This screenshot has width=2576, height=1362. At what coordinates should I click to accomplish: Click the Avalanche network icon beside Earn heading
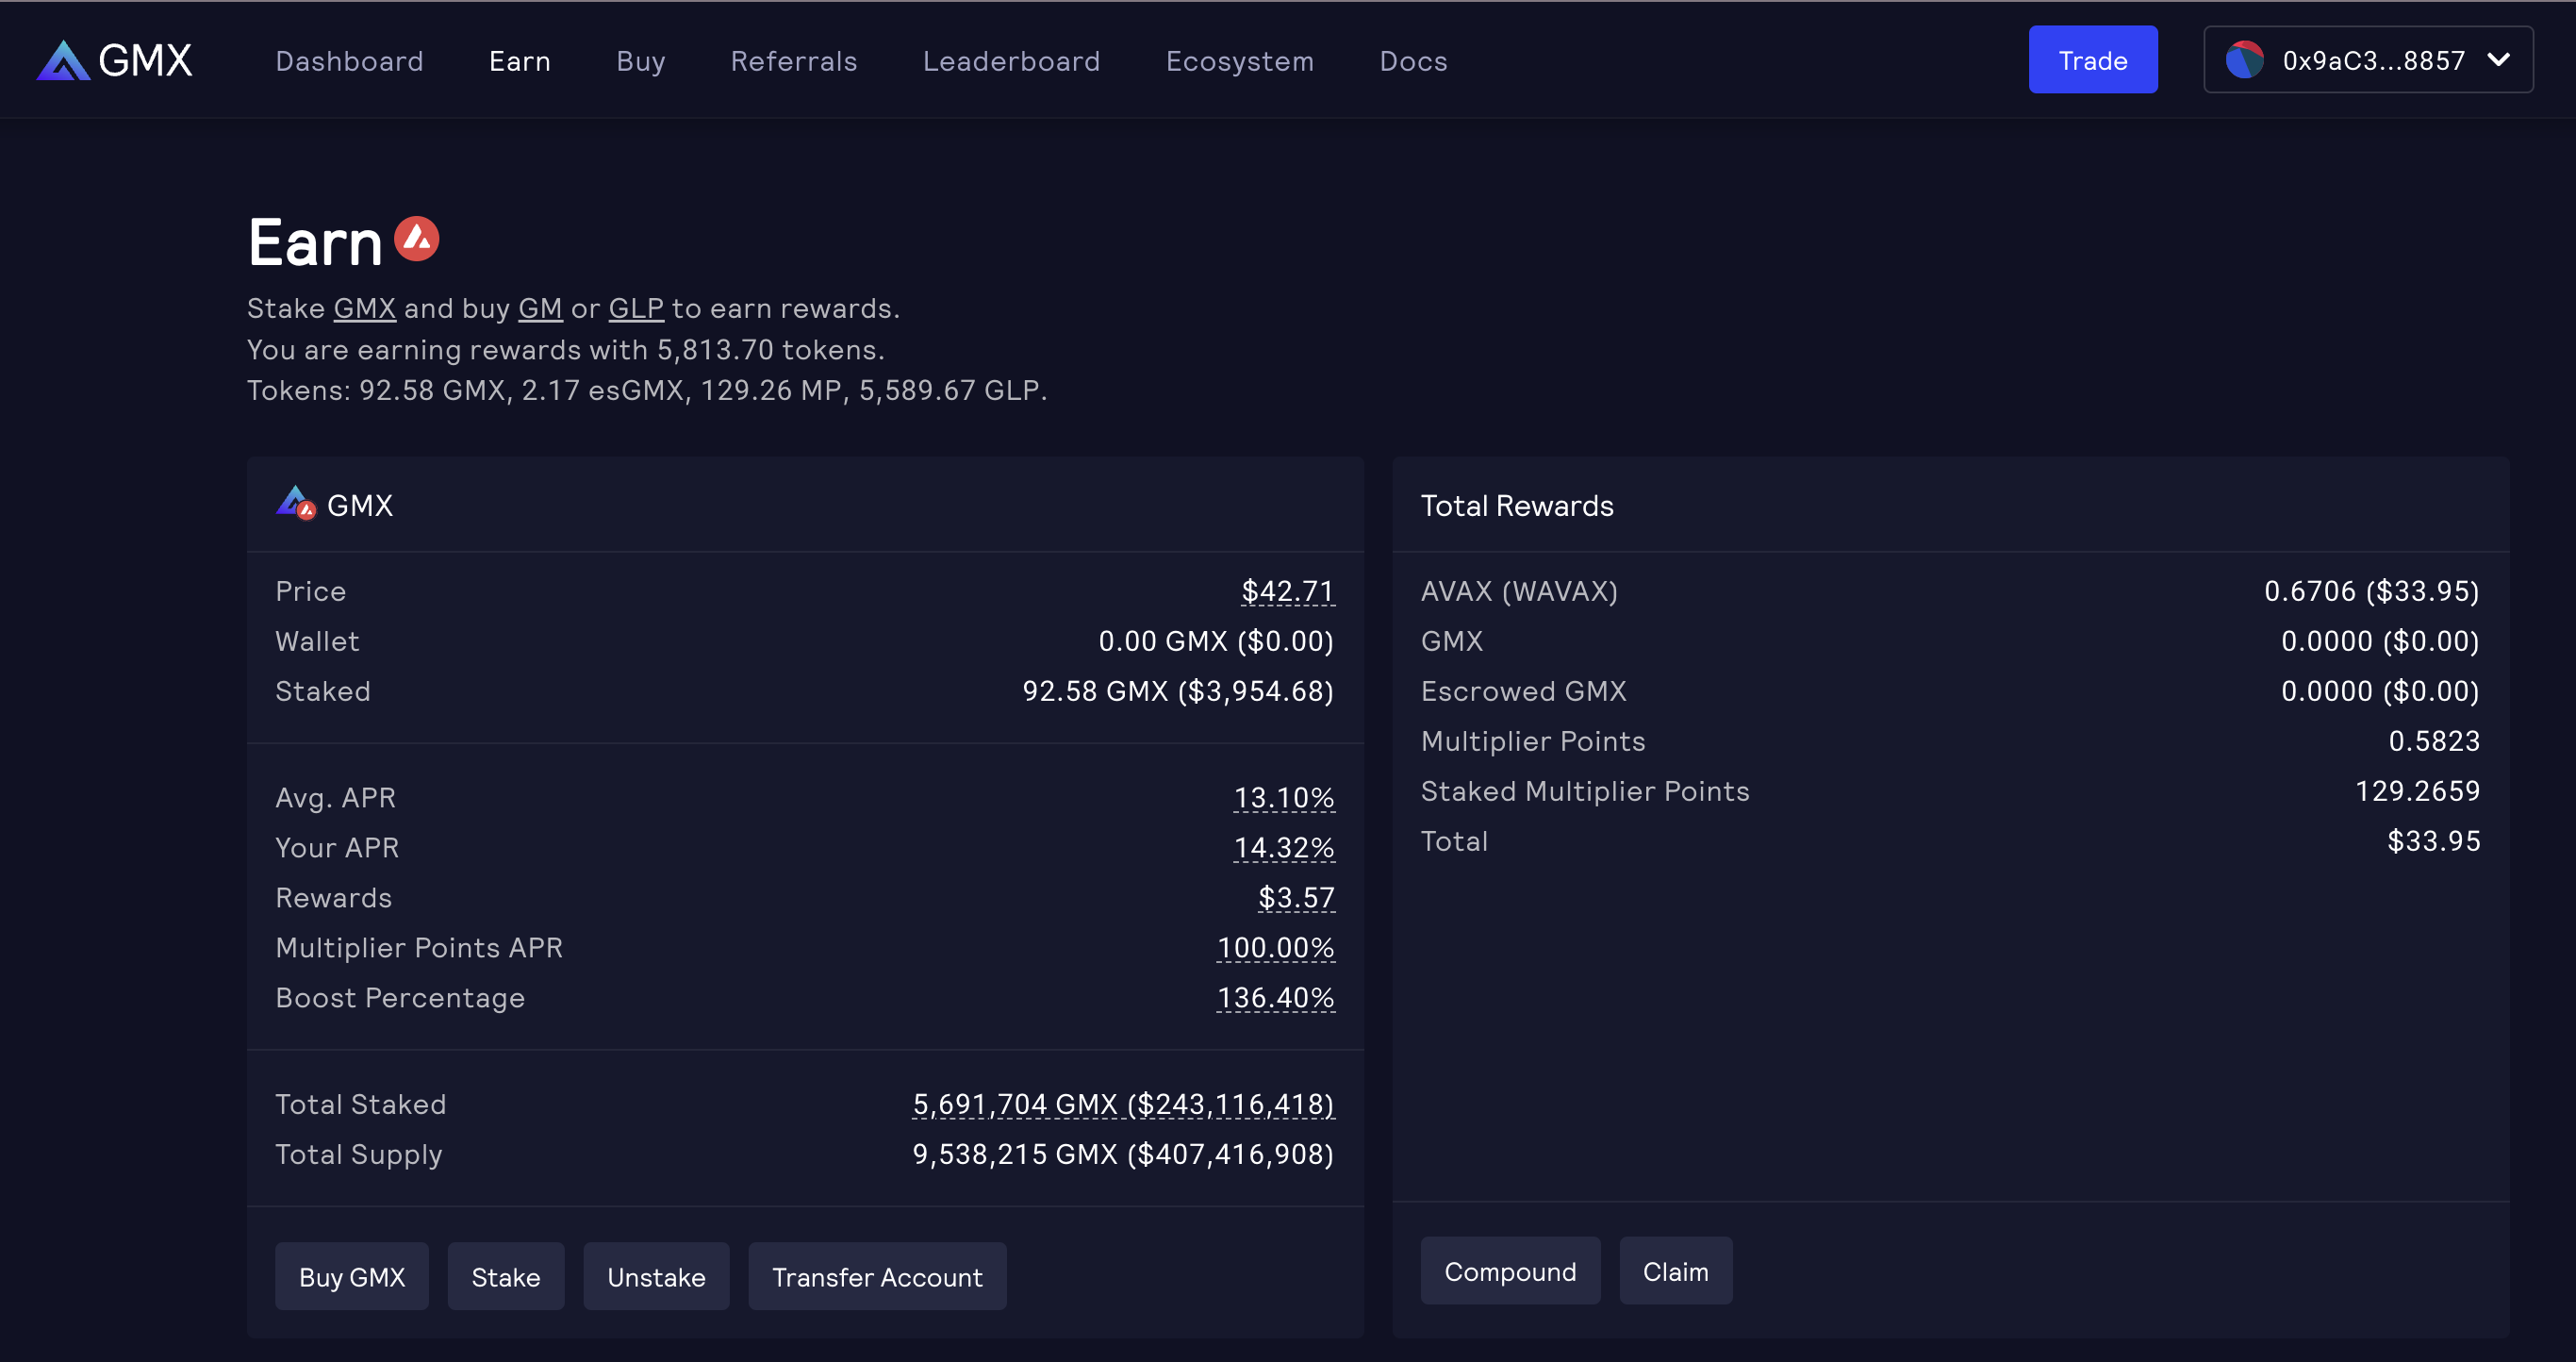416,239
